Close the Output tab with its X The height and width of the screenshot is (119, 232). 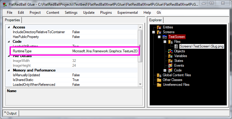pos(5,112)
